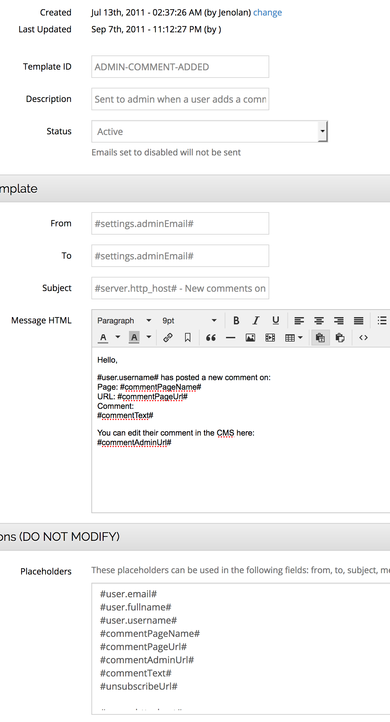The width and height of the screenshot is (390, 722).
Task: Apply italic formatting in the editor toolbar
Action: pos(256,320)
